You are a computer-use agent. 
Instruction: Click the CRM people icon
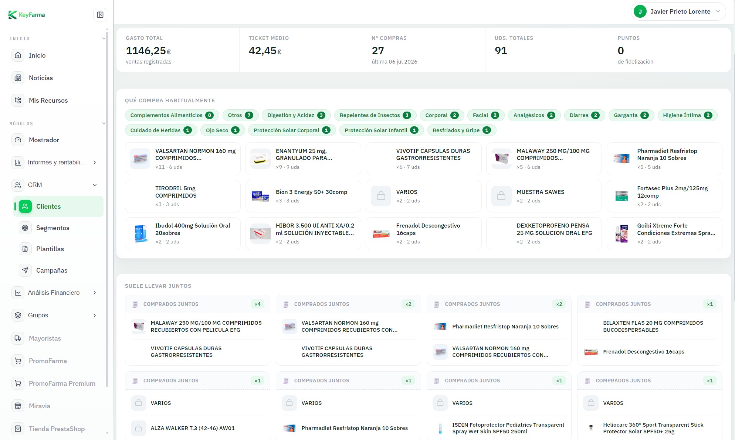[18, 185]
